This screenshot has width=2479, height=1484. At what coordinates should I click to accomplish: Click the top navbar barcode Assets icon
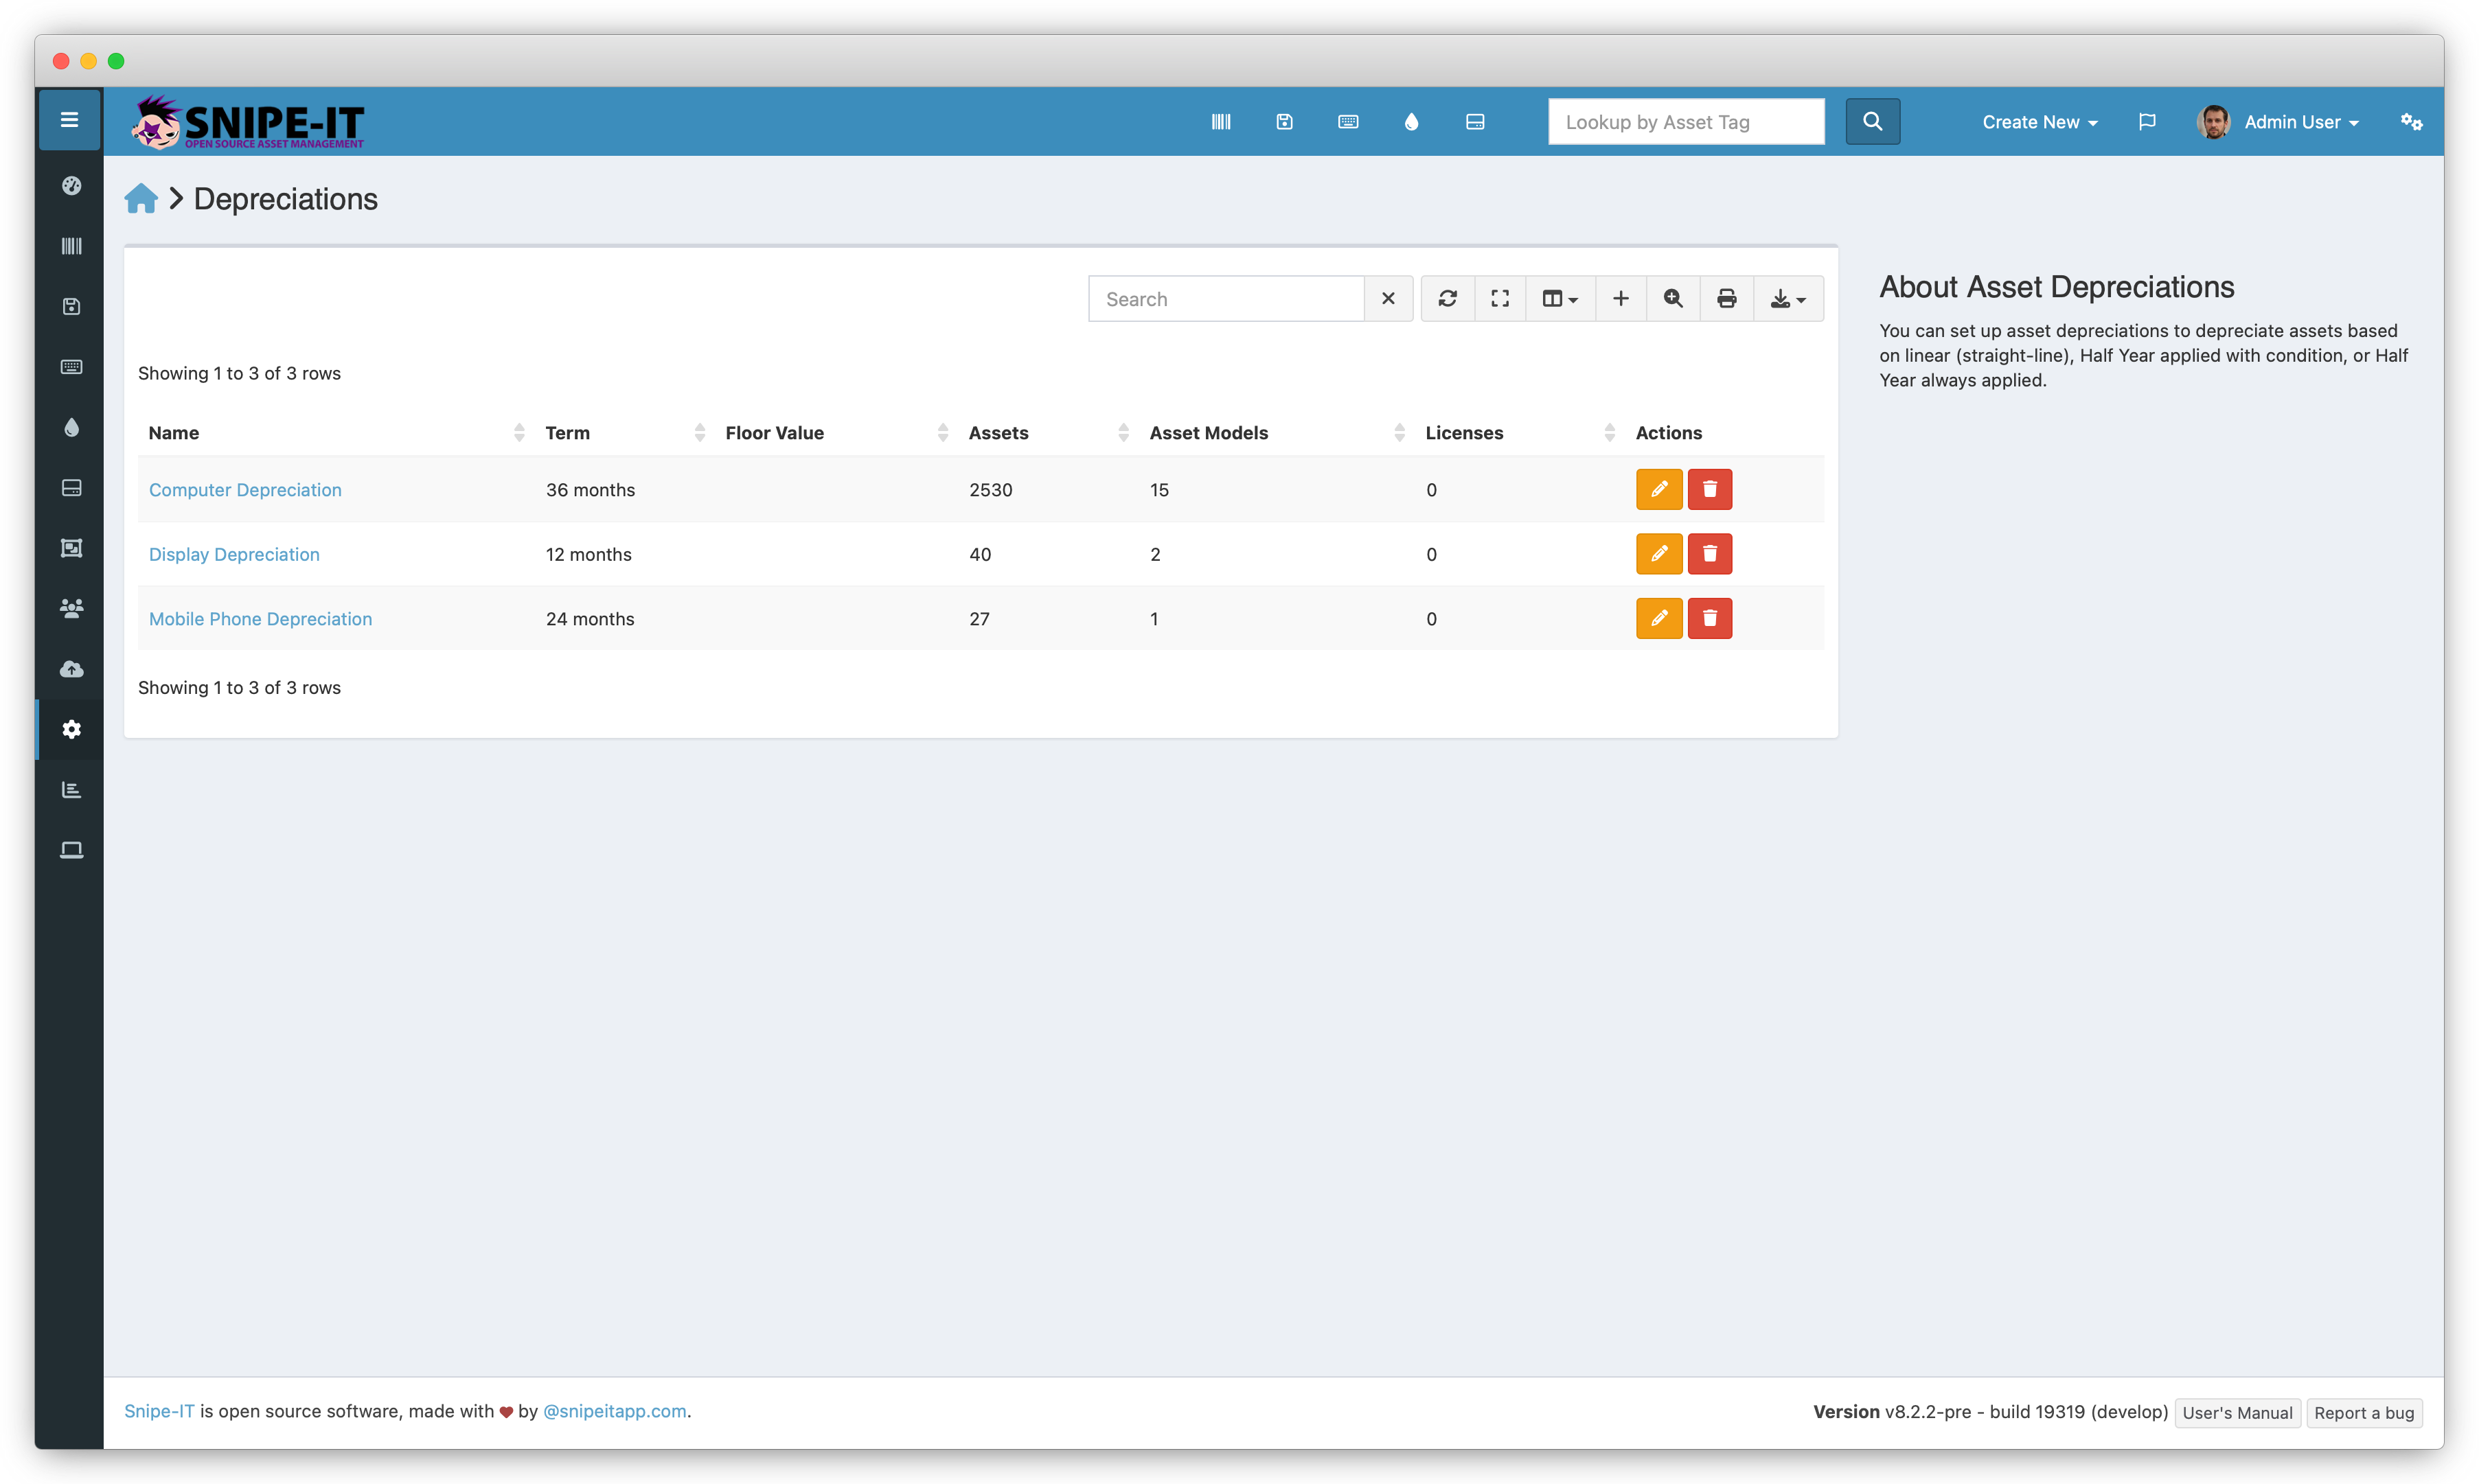[x=1220, y=122]
